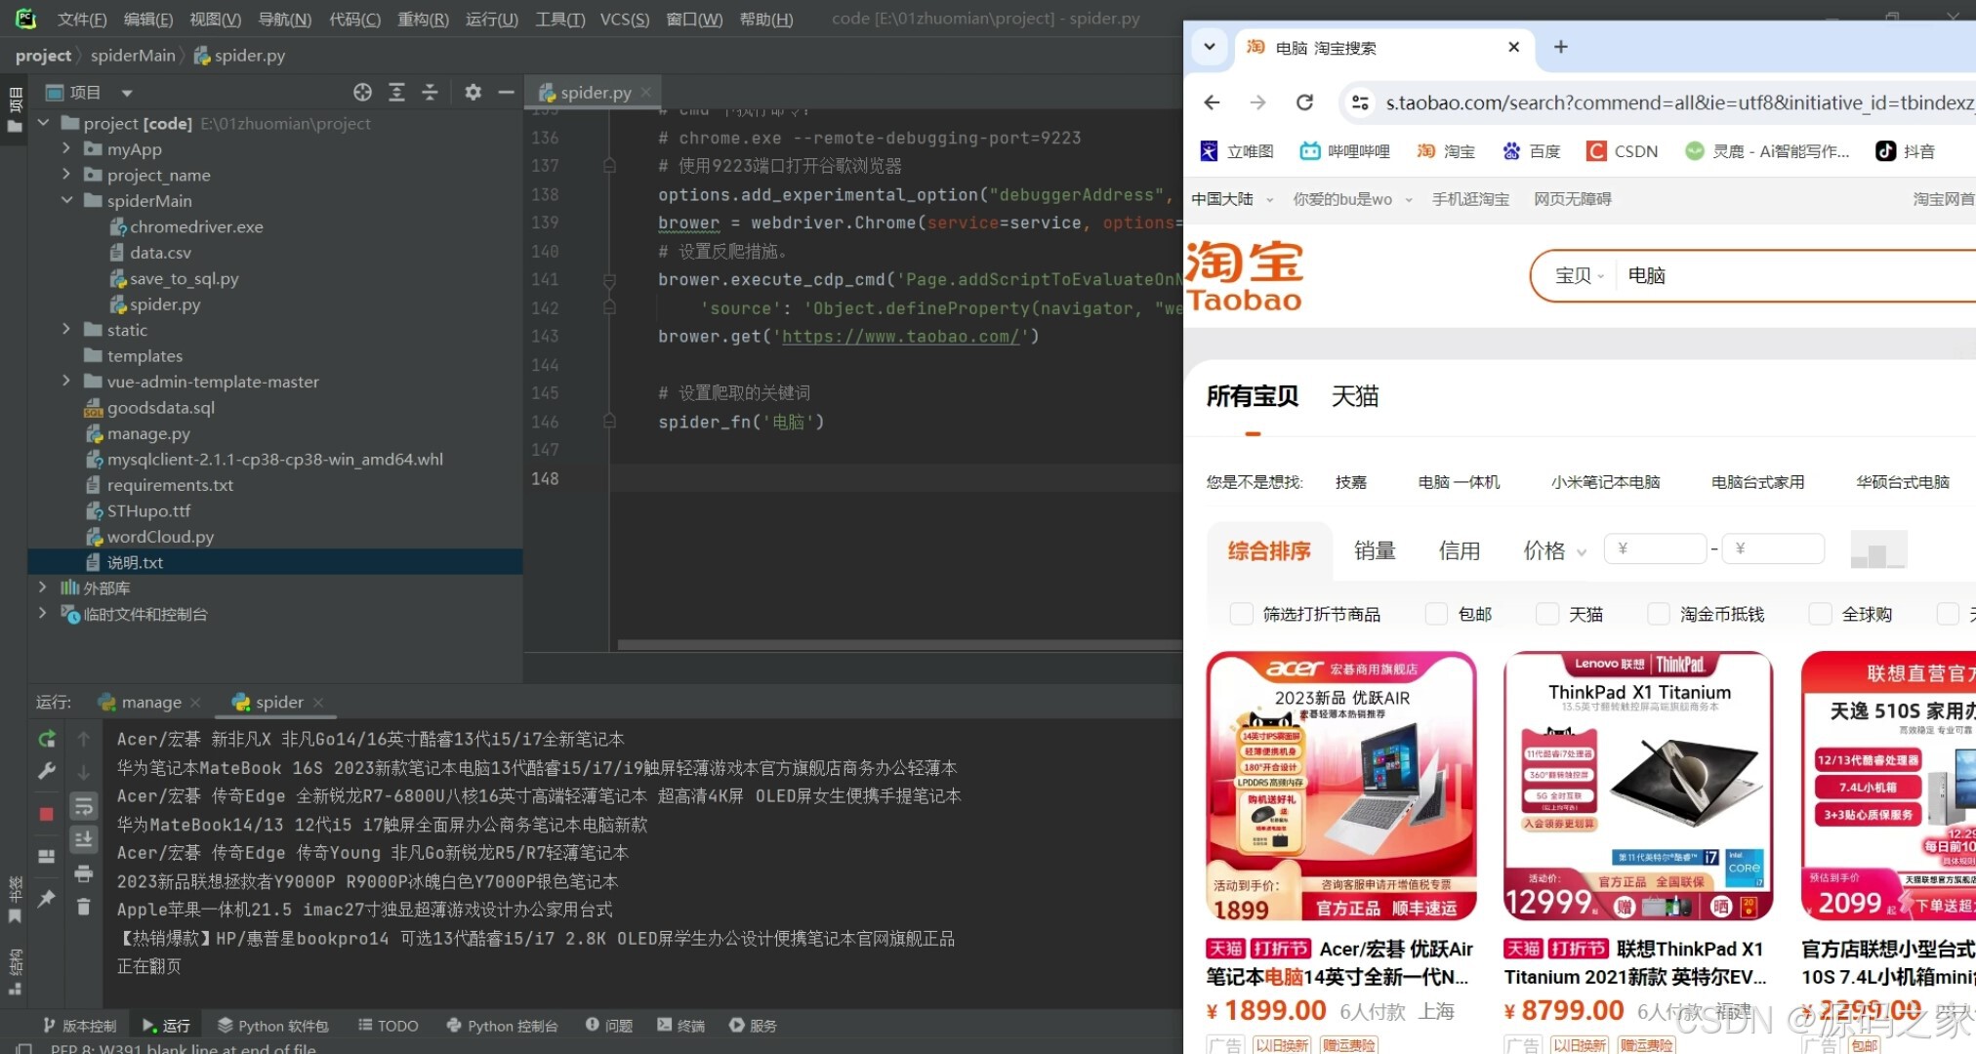Switch to the 天猫 tab on Taobao
Image resolution: width=1976 pixels, height=1054 pixels.
coord(1355,396)
